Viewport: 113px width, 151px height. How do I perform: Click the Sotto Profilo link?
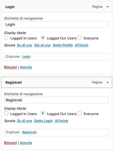63,45
